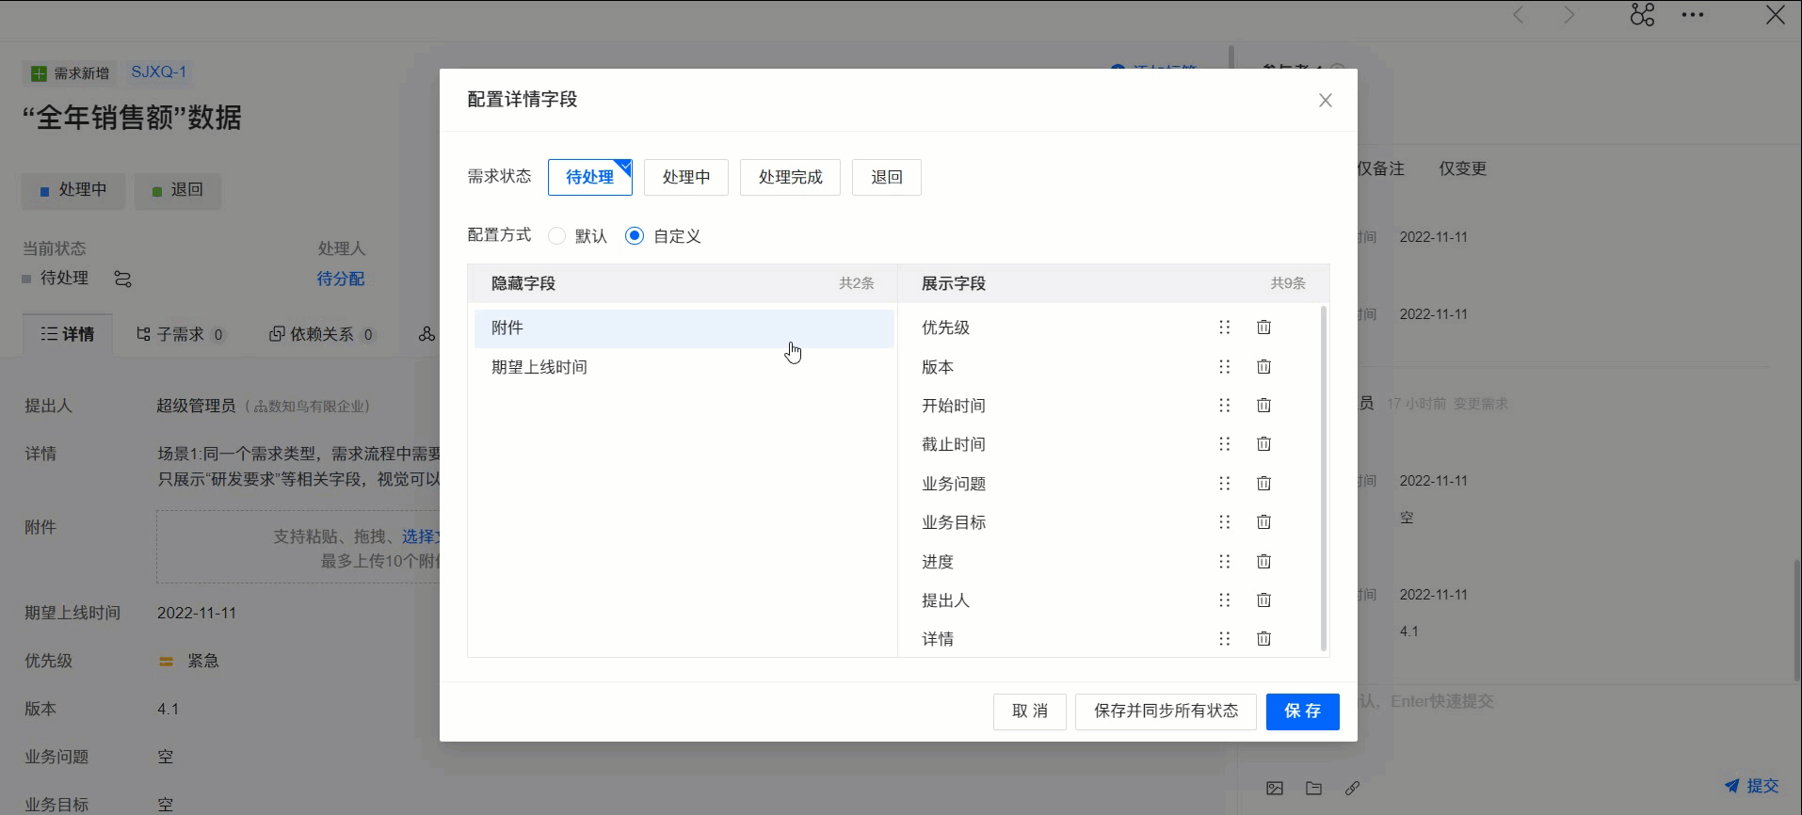Click drag handle for 截止时间 row
Image resolution: width=1802 pixels, height=815 pixels.
click(1224, 444)
